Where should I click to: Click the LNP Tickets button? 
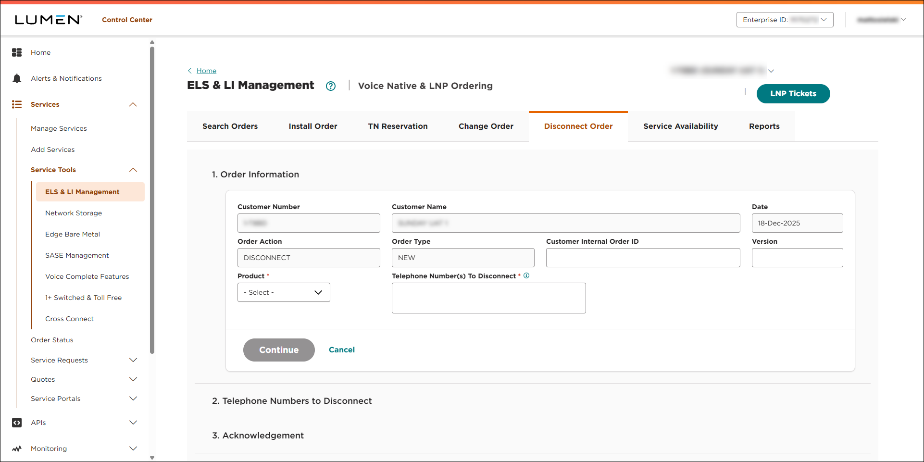point(793,94)
